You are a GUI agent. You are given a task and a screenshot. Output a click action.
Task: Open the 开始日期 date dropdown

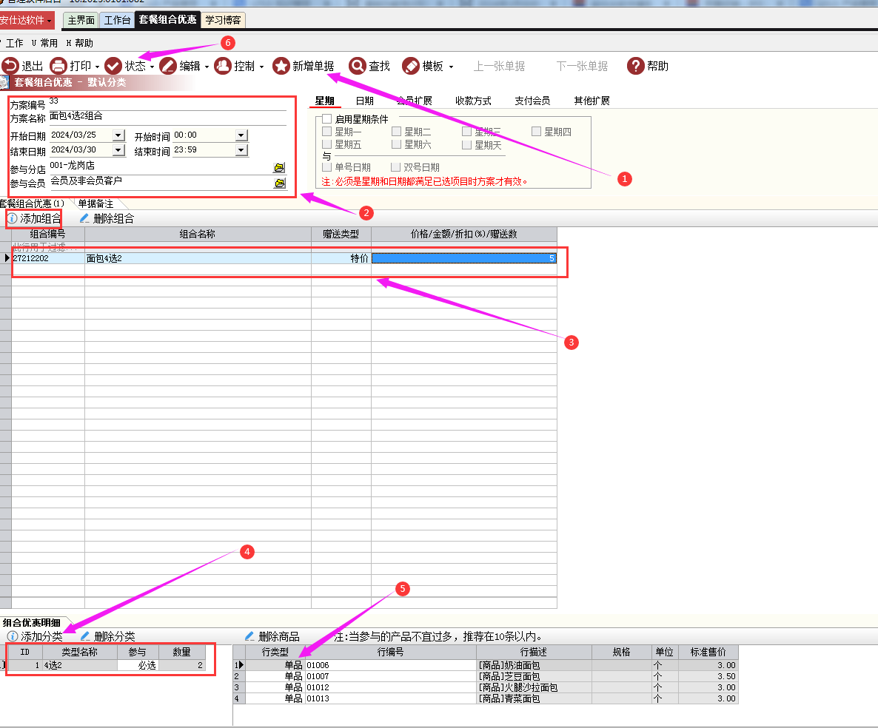(x=118, y=135)
